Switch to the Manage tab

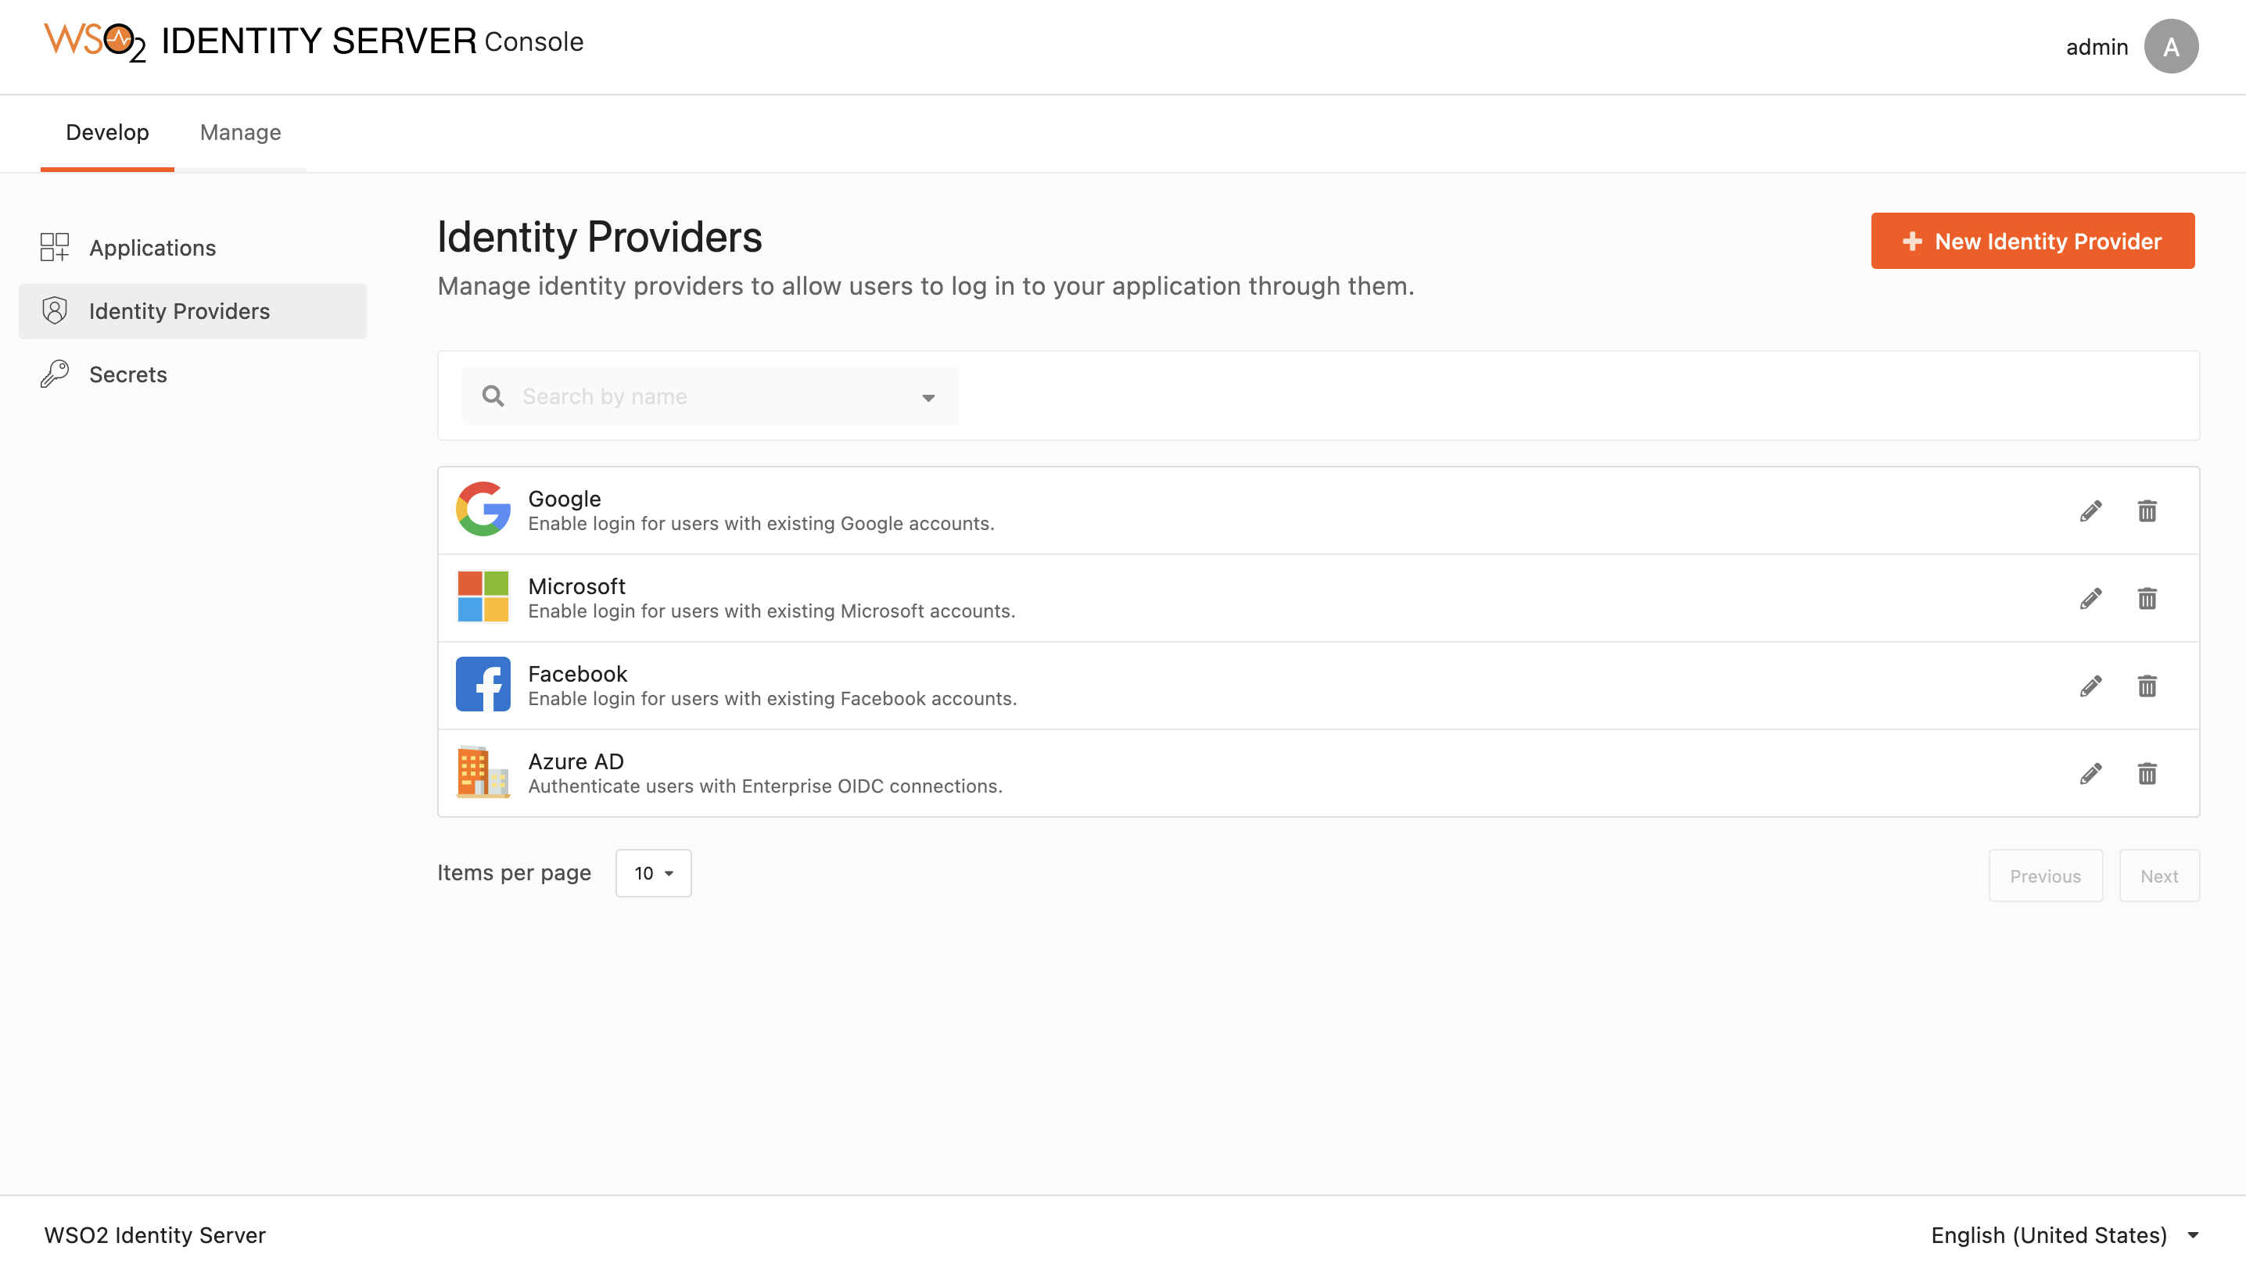pyautogui.click(x=240, y=132)
